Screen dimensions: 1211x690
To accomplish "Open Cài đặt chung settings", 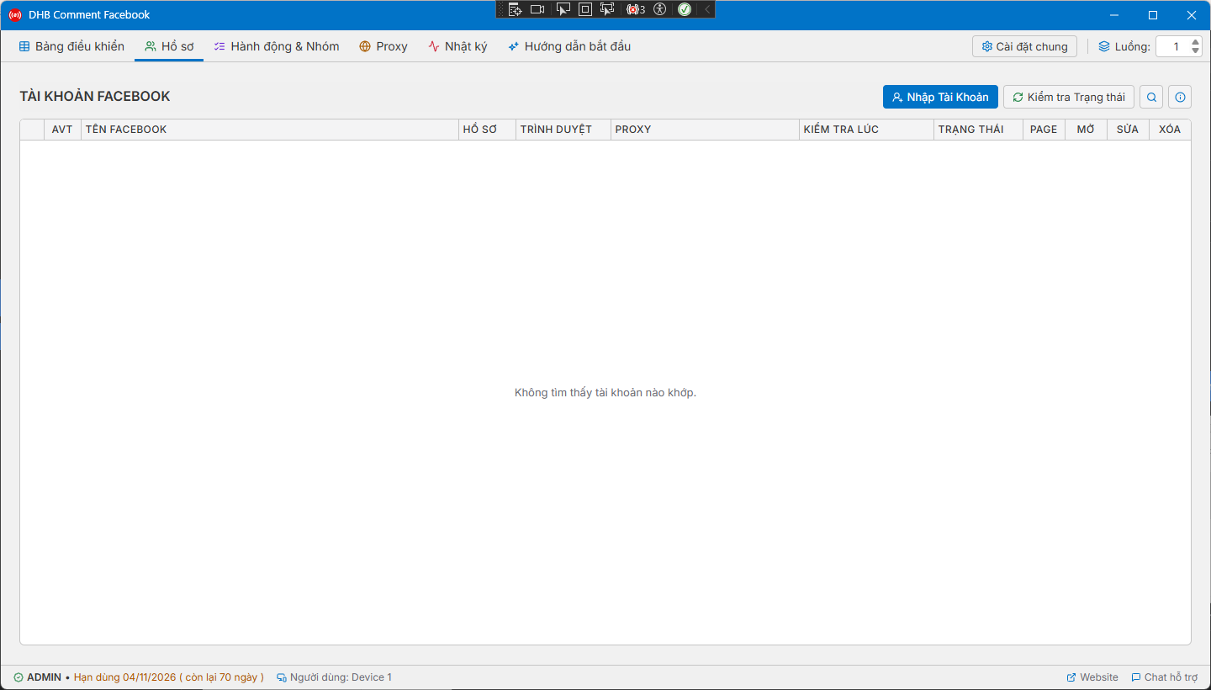I will pos(1024,46).
